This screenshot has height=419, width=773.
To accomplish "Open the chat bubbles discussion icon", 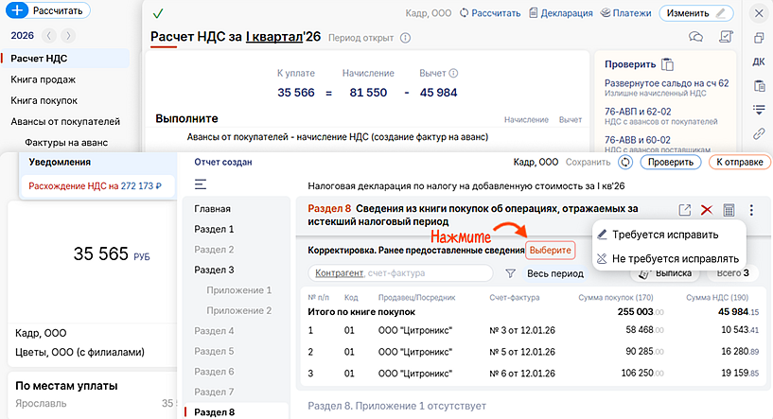I will [x=695, y=38].
